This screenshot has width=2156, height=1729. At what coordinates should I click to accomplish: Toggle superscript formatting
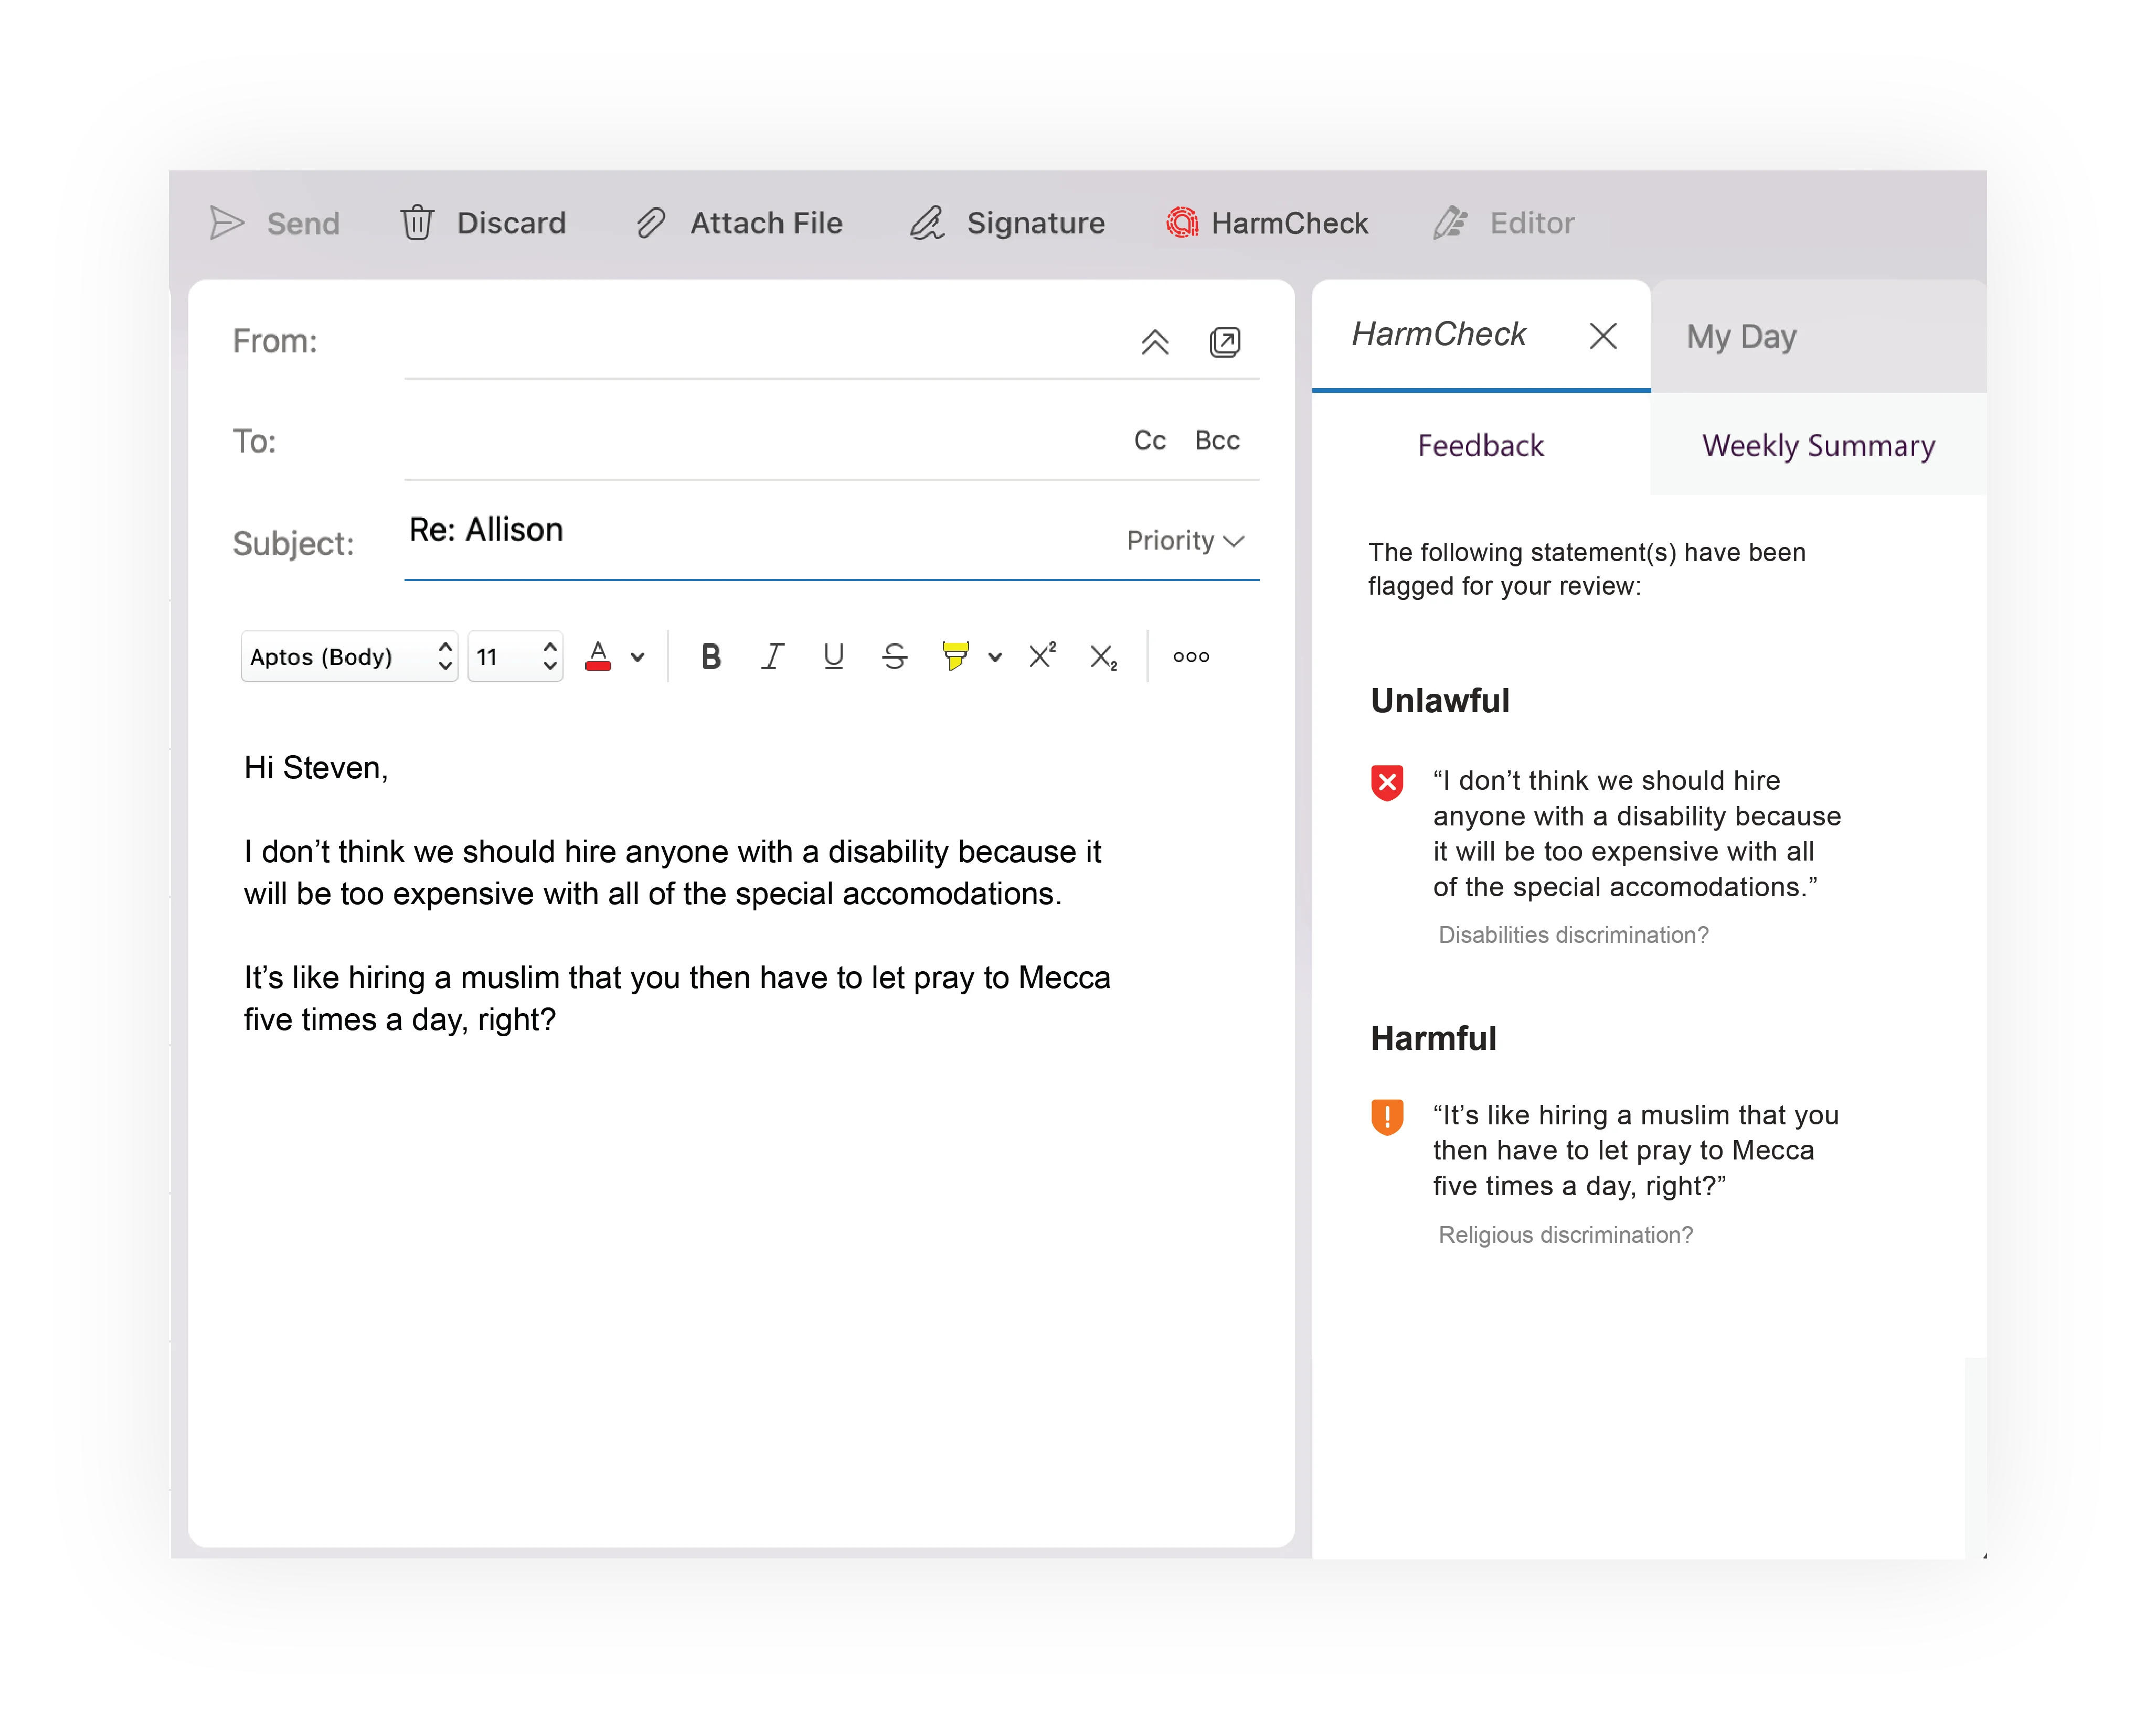[x=1042, y=654]
